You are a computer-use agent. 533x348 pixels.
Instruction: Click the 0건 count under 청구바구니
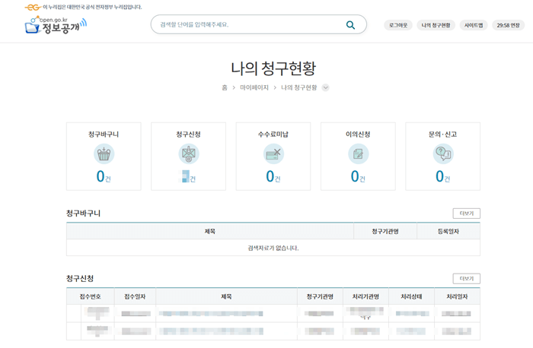(104, 176)
